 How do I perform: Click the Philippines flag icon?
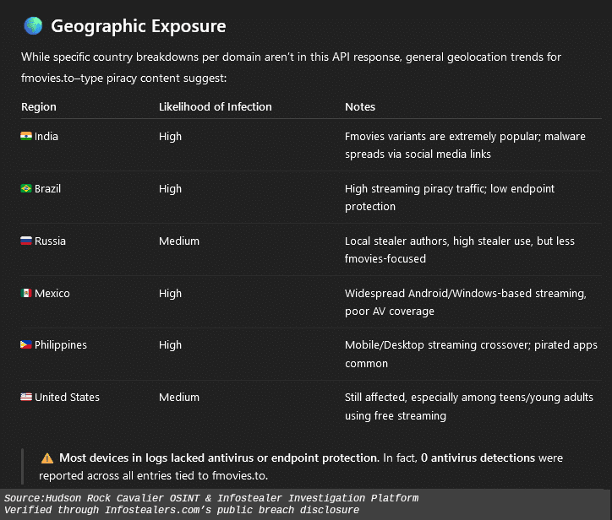26,345
